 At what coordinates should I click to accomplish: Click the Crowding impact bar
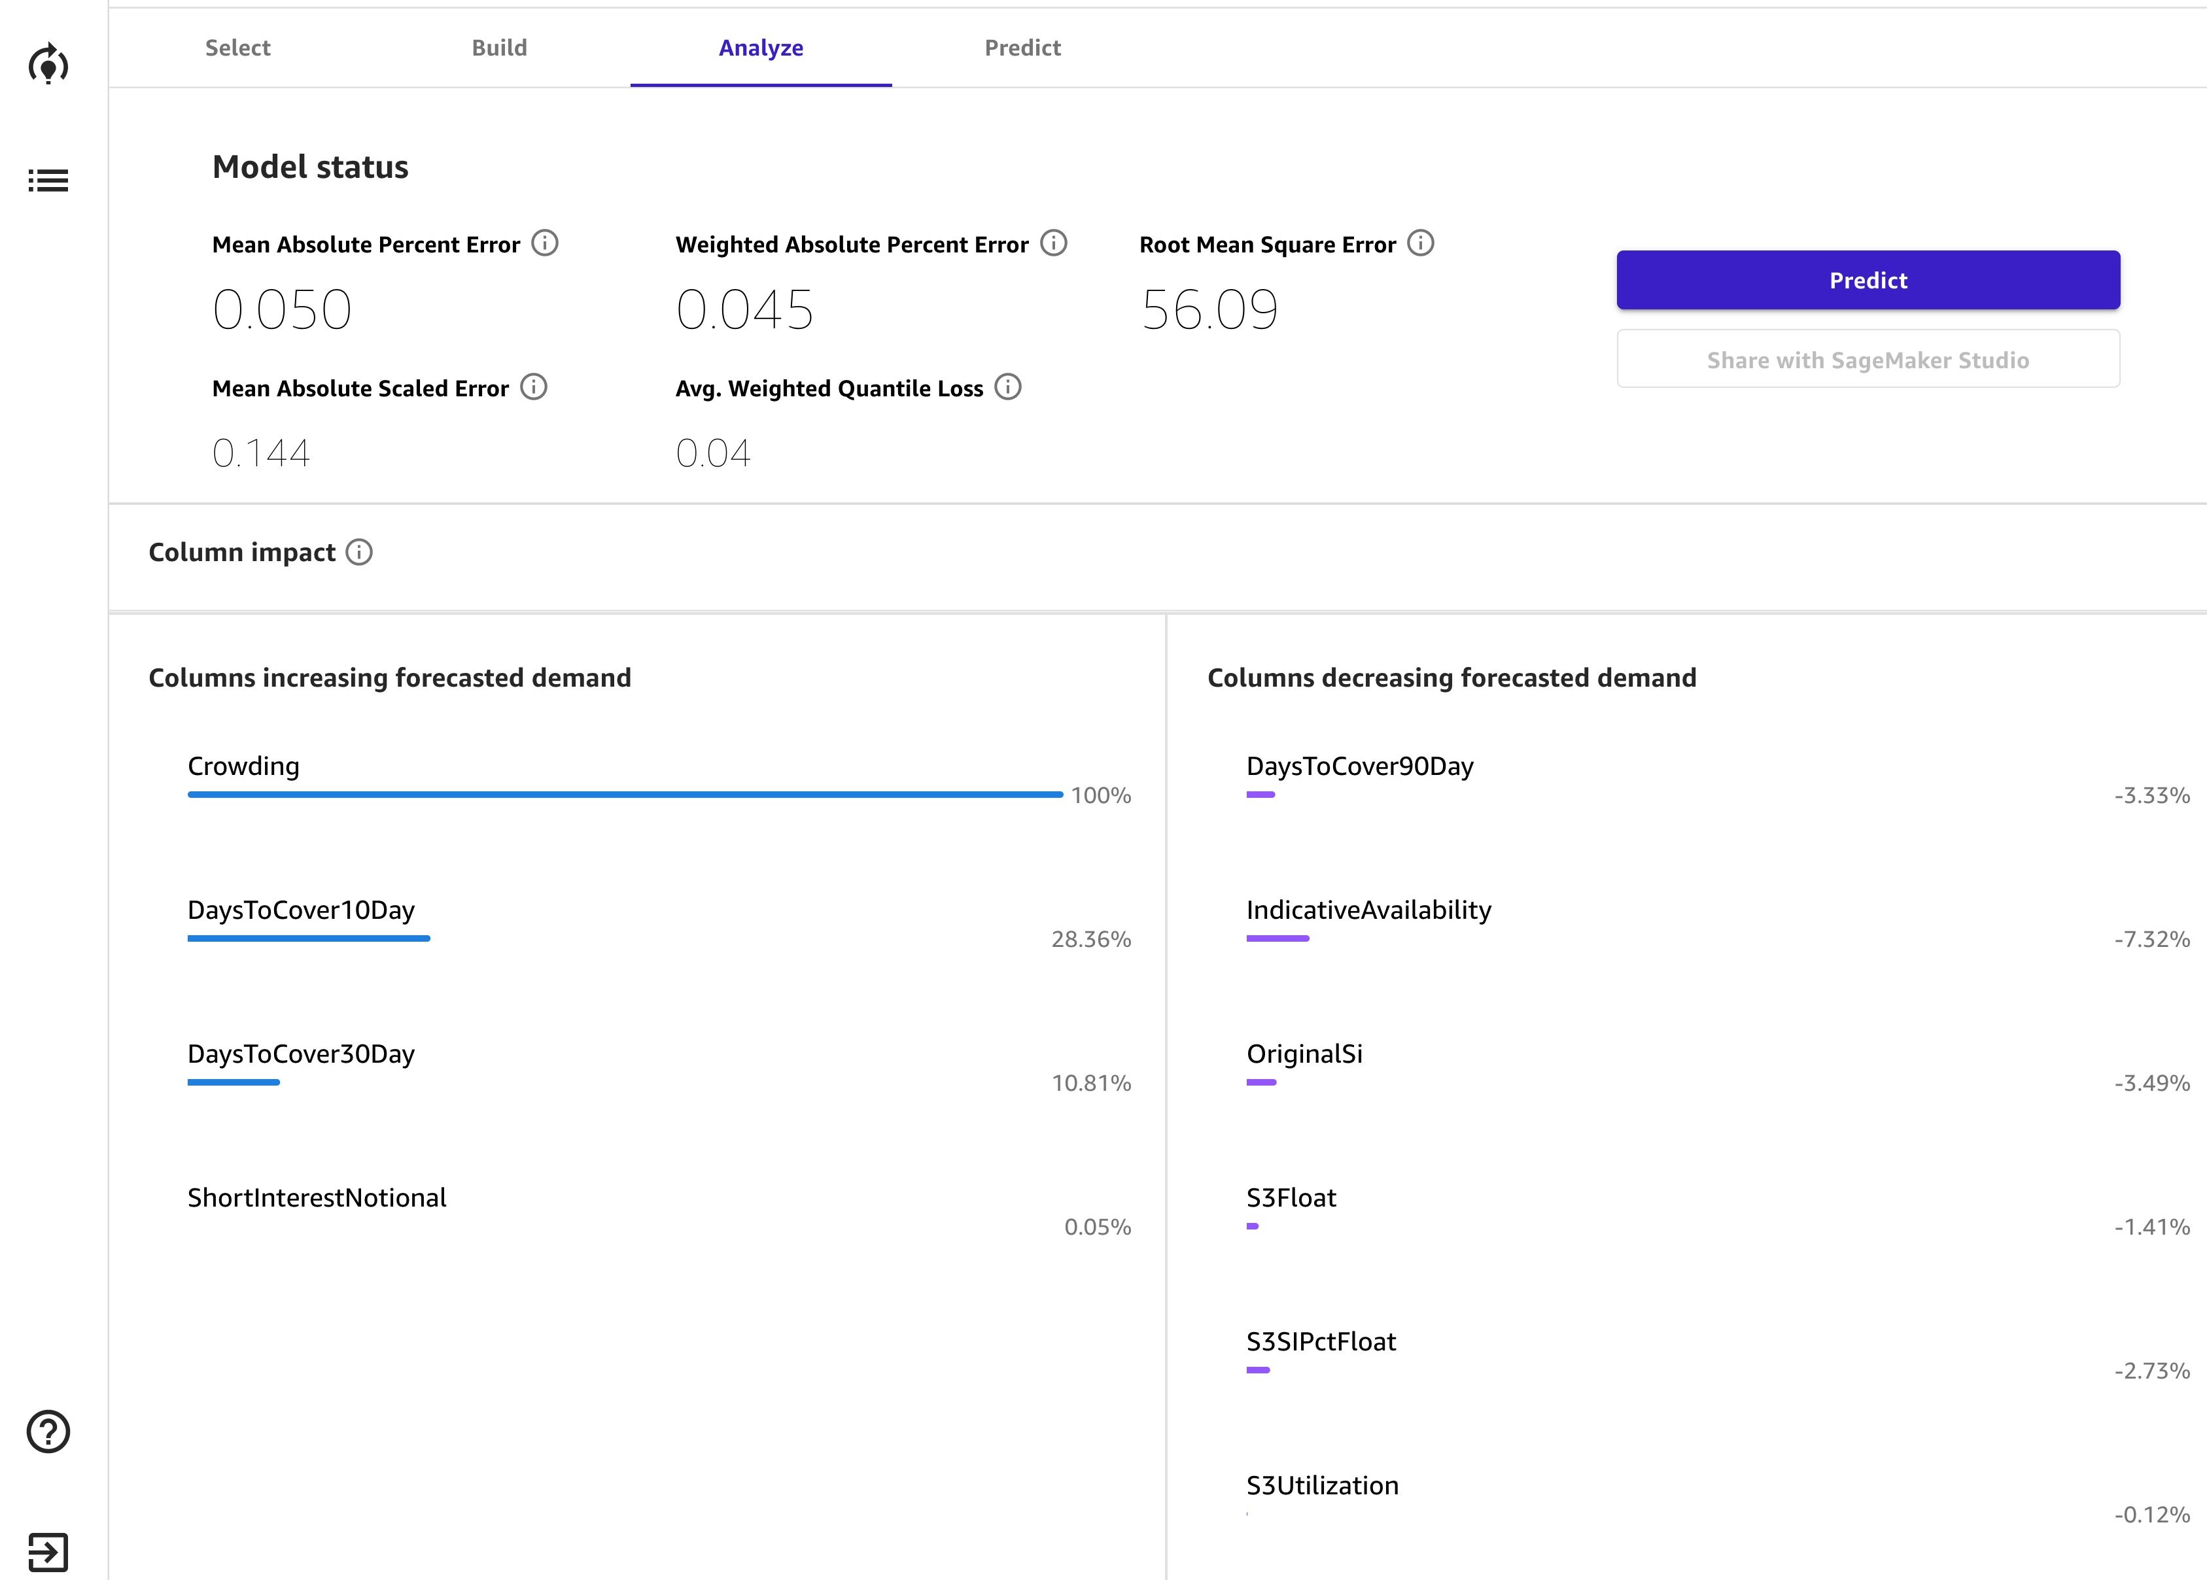(625, 795)
